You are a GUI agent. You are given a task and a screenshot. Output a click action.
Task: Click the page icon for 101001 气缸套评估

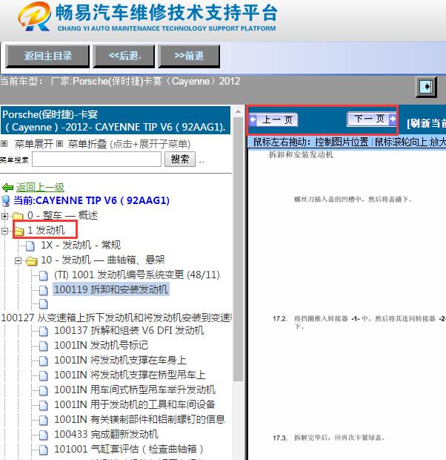pyautogui.click(x=44, y=450)
